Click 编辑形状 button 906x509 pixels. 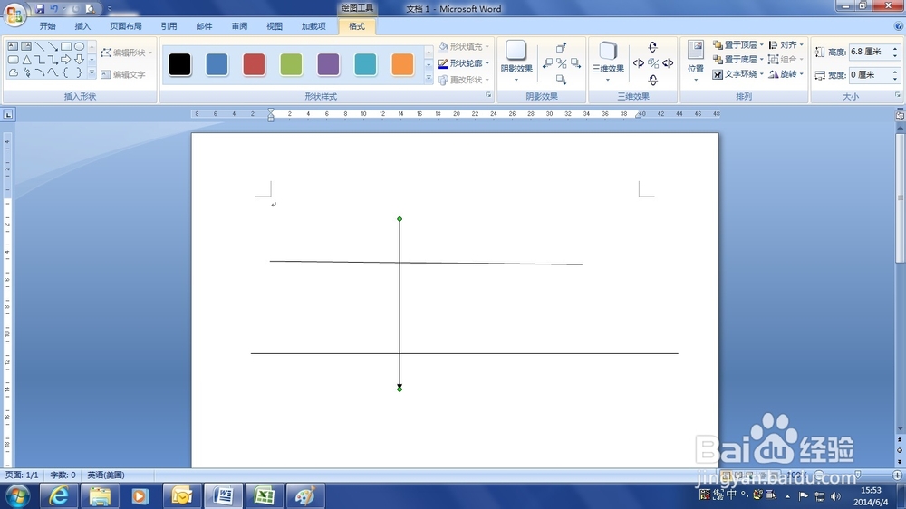pos(126,53)
